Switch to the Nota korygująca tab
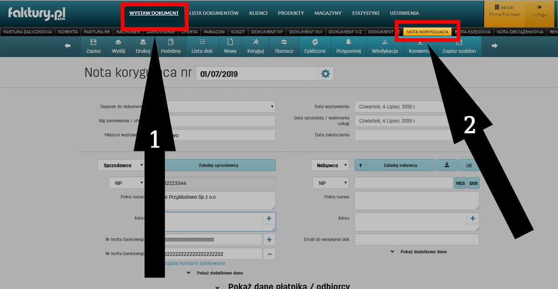558x289 pixels. click(x=427, y=32)
